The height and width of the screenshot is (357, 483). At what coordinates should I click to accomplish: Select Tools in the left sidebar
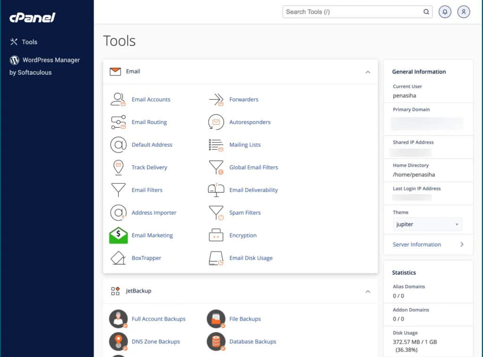29,41
